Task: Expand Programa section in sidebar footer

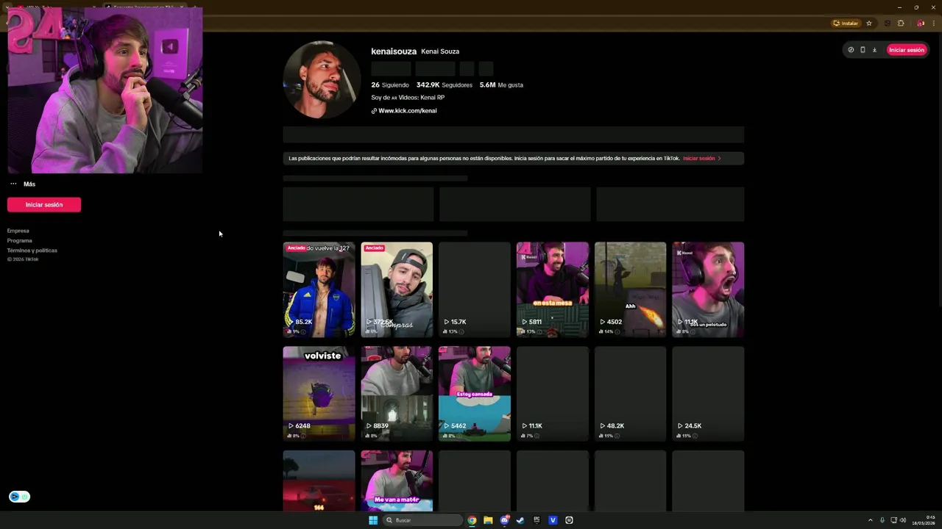Action: (20, 240)
